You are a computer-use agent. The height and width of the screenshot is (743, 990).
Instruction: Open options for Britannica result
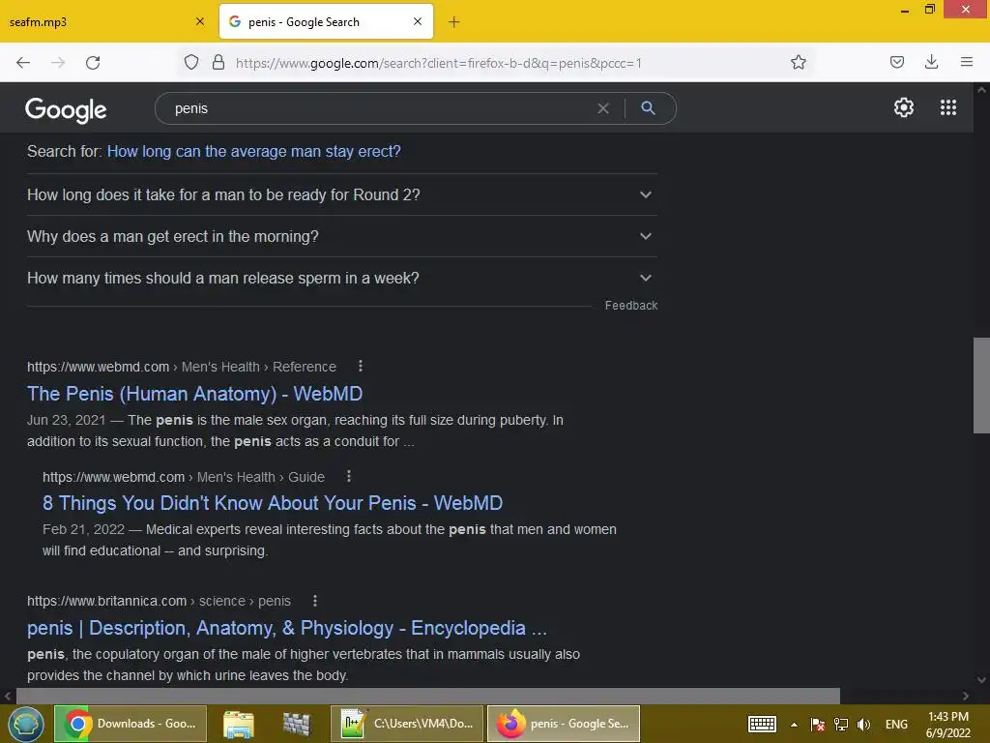pos(314,600)
